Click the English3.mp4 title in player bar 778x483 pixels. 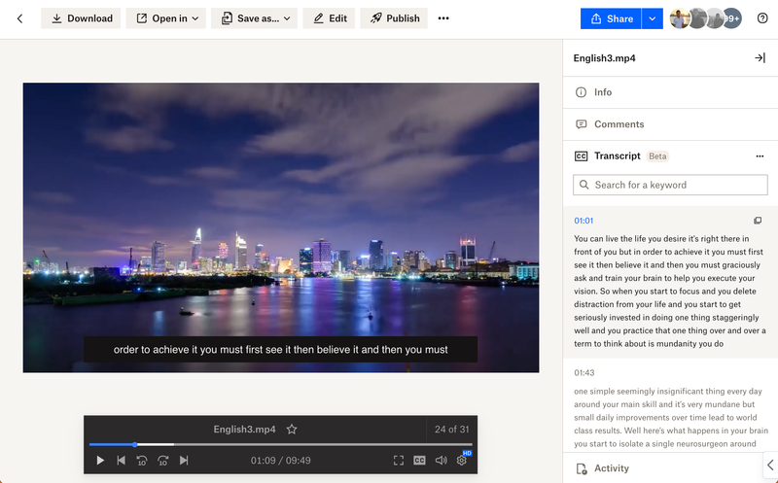tap(244, 430)
